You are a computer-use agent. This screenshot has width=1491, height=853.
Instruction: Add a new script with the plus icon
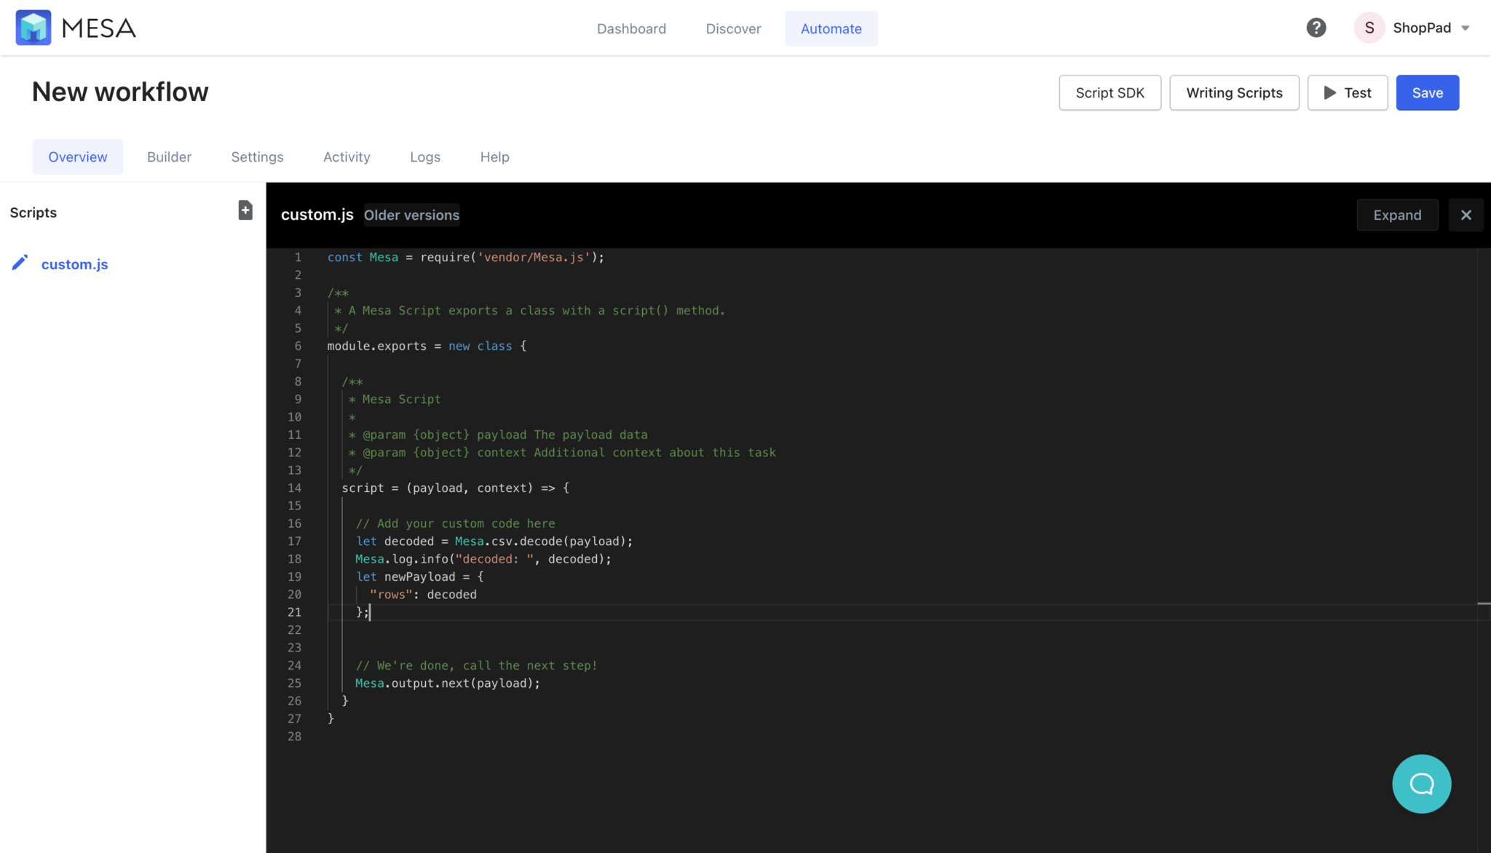pos(245,210)
